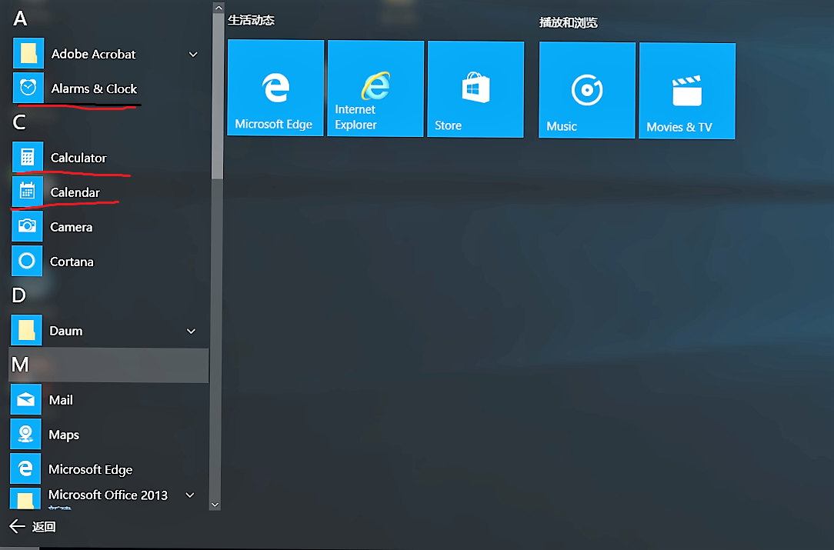Click the letter D section header
This screenshot has width=834, height=550.
18,295
